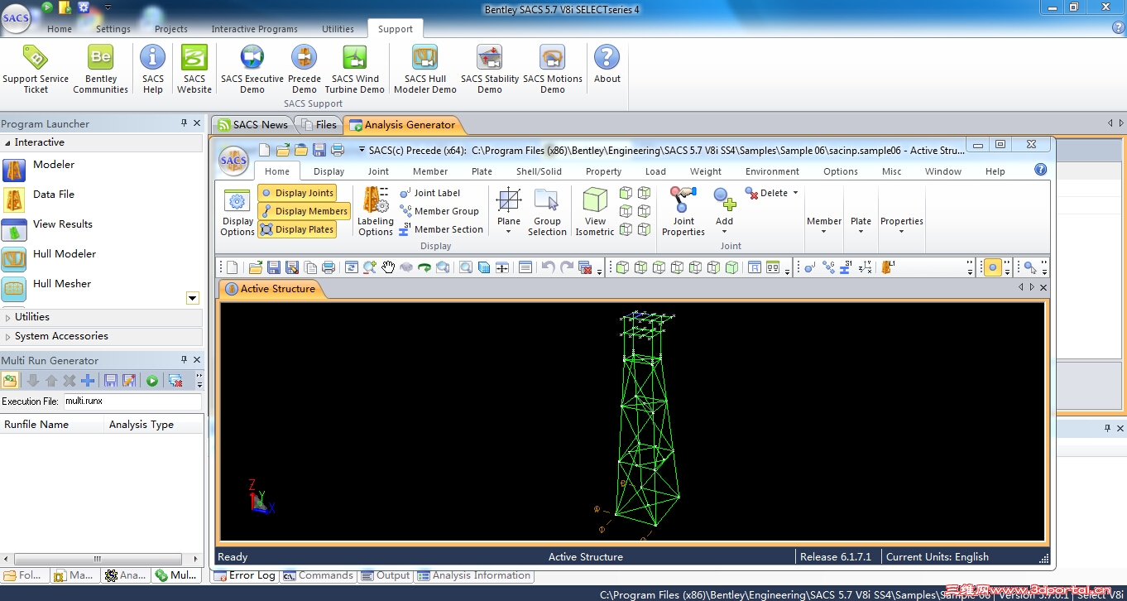
Task: Toggle the highlighted joint-snap toolbar button
Action: pos(992,267)
